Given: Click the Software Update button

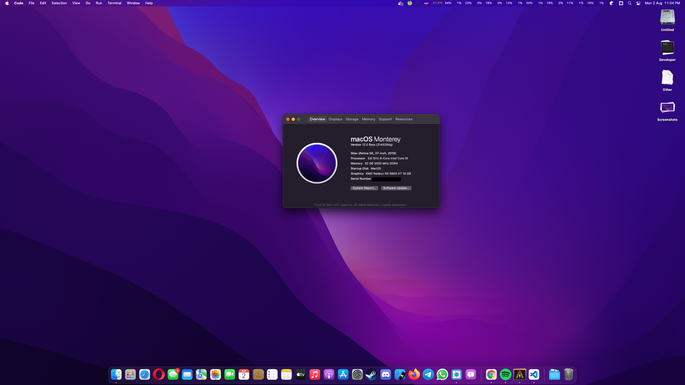Looking at the screenshot, I should coord(396,188).
